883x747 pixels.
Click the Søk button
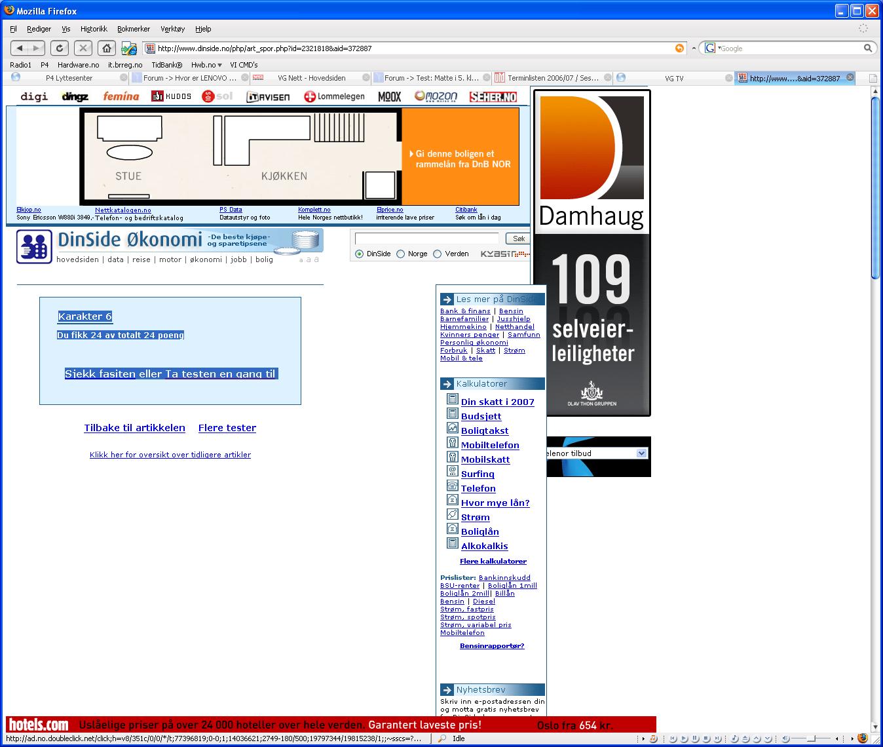518,239
